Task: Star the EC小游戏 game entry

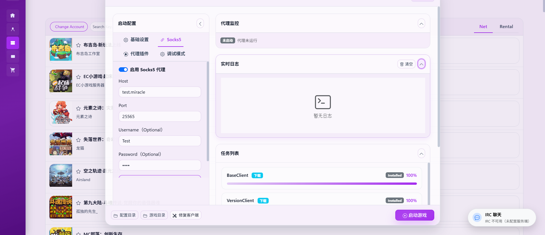Action: click(x=78, y=77)
